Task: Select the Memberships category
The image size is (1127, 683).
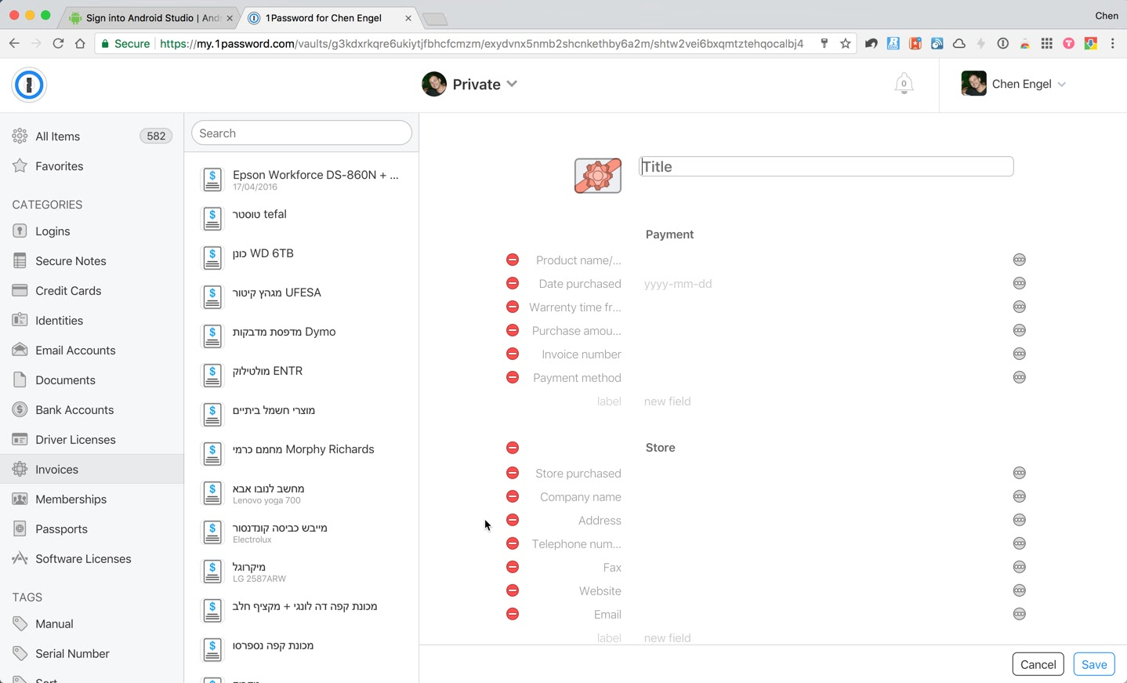Action: pos(92,500)
